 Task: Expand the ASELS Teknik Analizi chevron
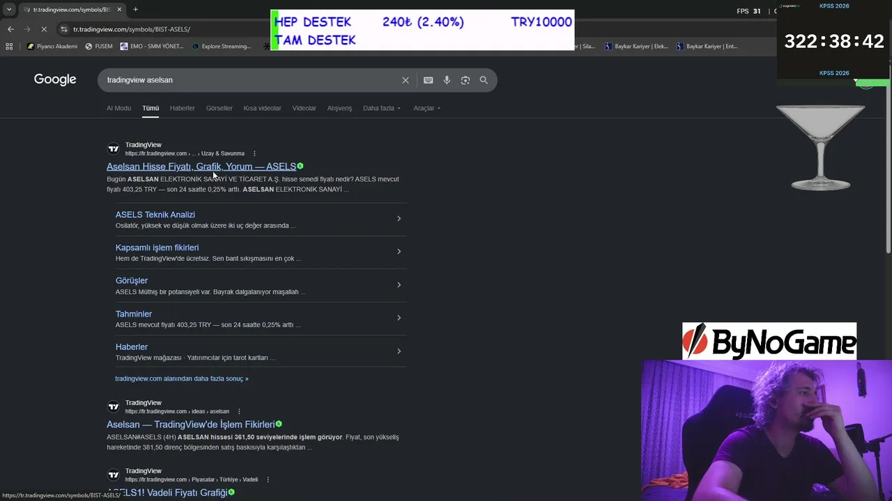[399, 218]
